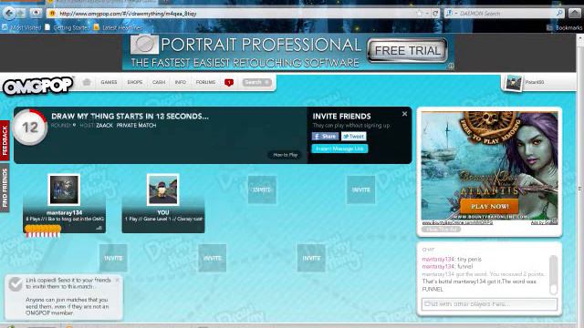Go to OMGPOP home icon
584x328 pixels.
(x=87, y=82)
